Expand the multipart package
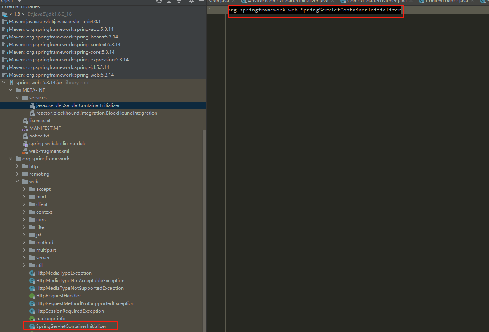 (24, 250)
